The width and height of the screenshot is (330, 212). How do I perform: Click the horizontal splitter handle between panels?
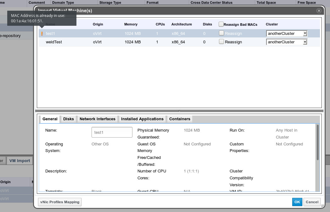pos(179,111)
